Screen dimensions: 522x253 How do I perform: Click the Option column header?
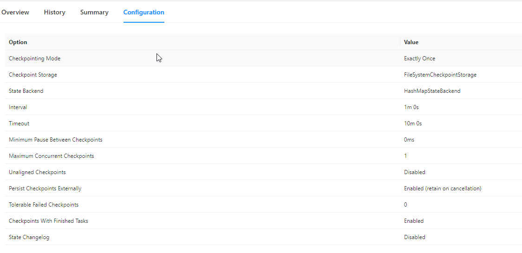click(x=18, y=42)
